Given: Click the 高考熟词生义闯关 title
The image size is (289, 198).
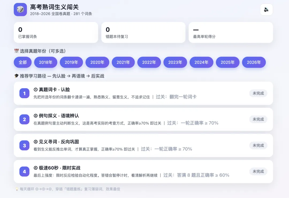Looking at the screenshot, I should [54, 7].
